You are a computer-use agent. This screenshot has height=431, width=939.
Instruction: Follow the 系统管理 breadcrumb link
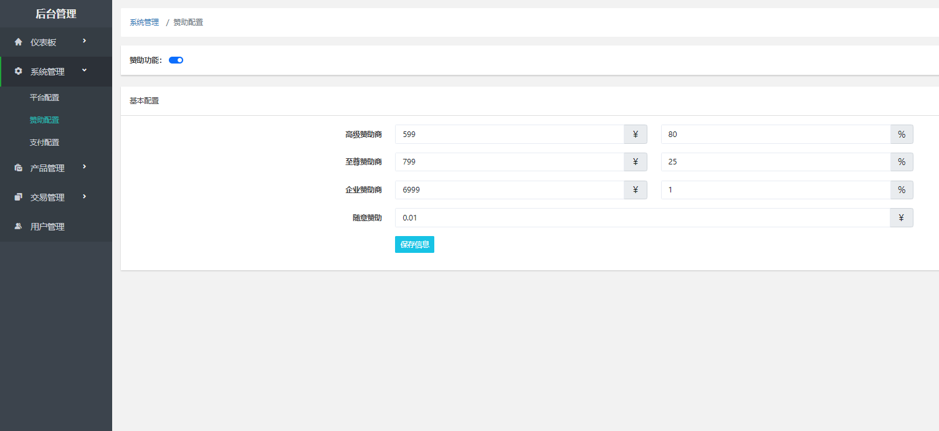click(x=144, y=22)
